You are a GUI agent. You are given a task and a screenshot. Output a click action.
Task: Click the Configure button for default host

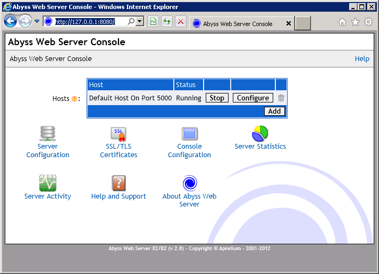point(253,98)
